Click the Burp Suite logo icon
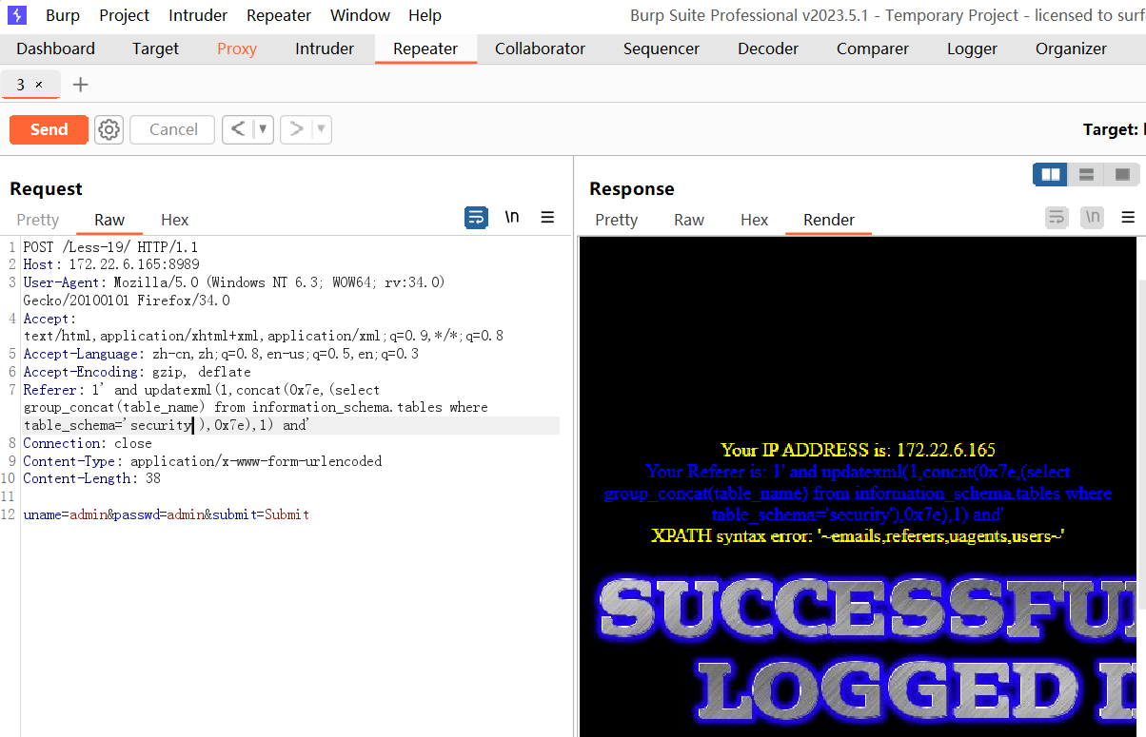Screen dimensions: 1146x737 17,15
